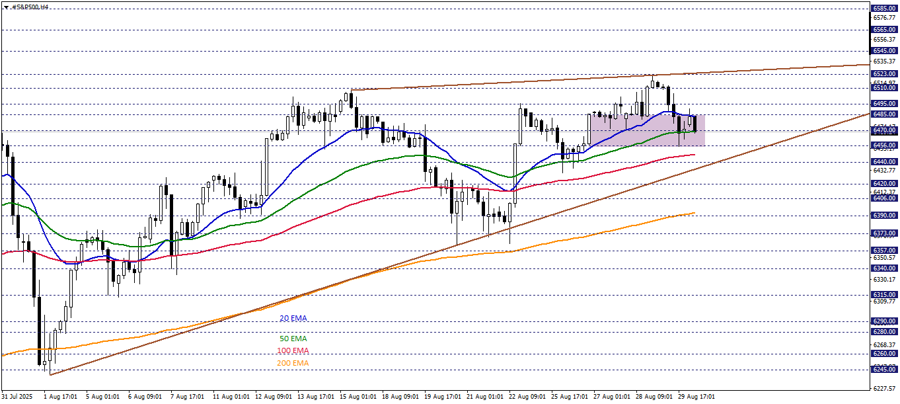Screen dimensions: 900x404
Task: Click the 6227.57 price scale value
Action: [x=884, y=388]
